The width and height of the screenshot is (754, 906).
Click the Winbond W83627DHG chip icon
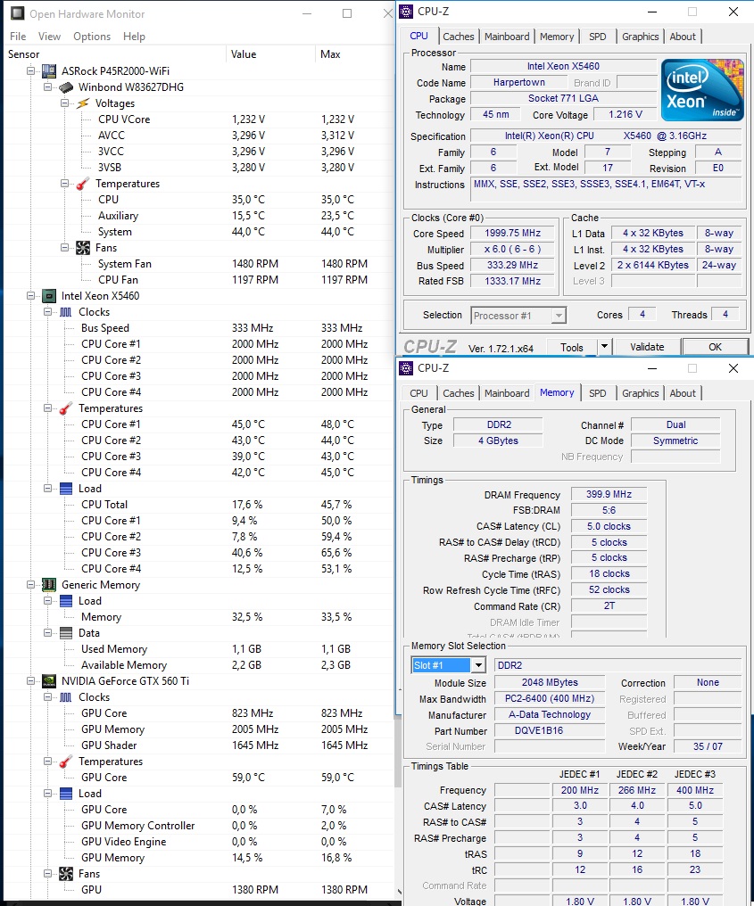pos(66,87)
